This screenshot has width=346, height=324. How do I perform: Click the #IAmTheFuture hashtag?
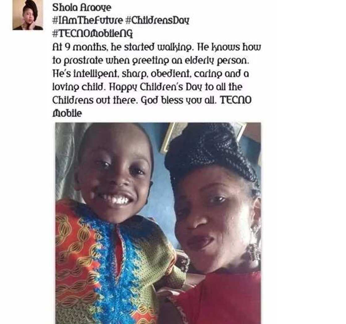point(87,20)
